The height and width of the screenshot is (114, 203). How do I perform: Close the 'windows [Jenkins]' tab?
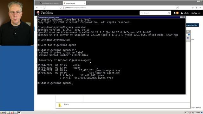(x=84, y=3)
